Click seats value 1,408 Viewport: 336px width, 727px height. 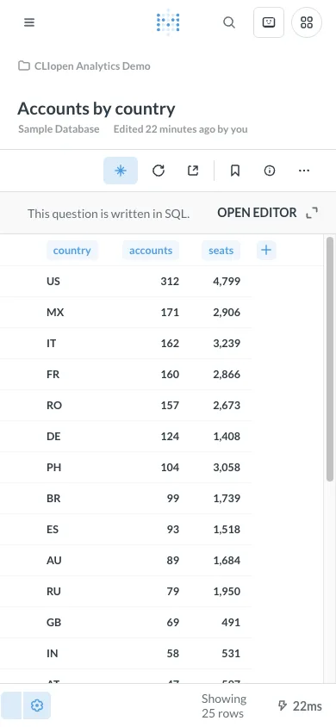[227, 437]
